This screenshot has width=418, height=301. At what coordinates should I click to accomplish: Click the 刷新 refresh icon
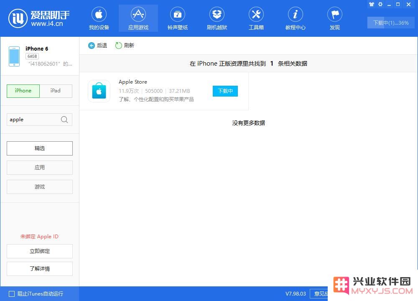118,46
